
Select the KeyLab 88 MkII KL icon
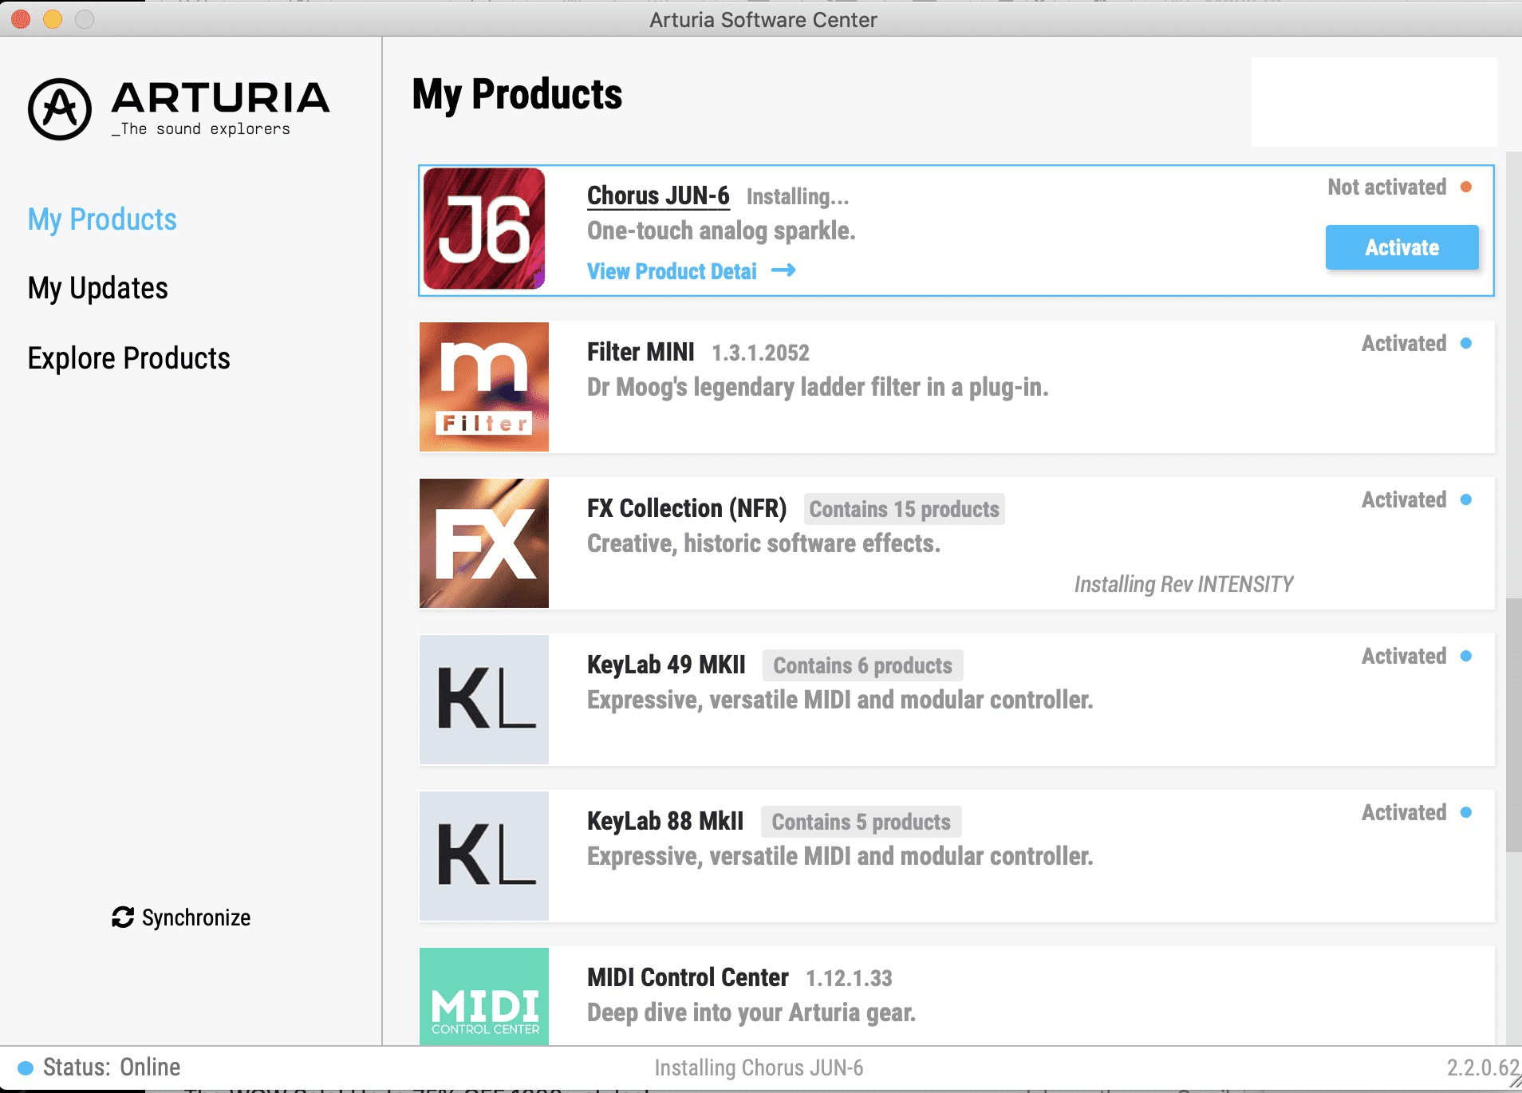pyautogui.click(x=484, y=856)
